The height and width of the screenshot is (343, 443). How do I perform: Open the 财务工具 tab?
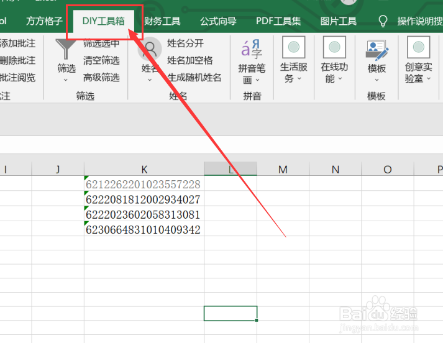162,21
